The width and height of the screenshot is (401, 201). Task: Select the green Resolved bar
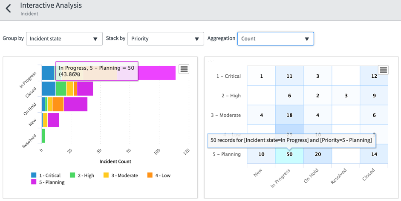[x=43, y=136]
